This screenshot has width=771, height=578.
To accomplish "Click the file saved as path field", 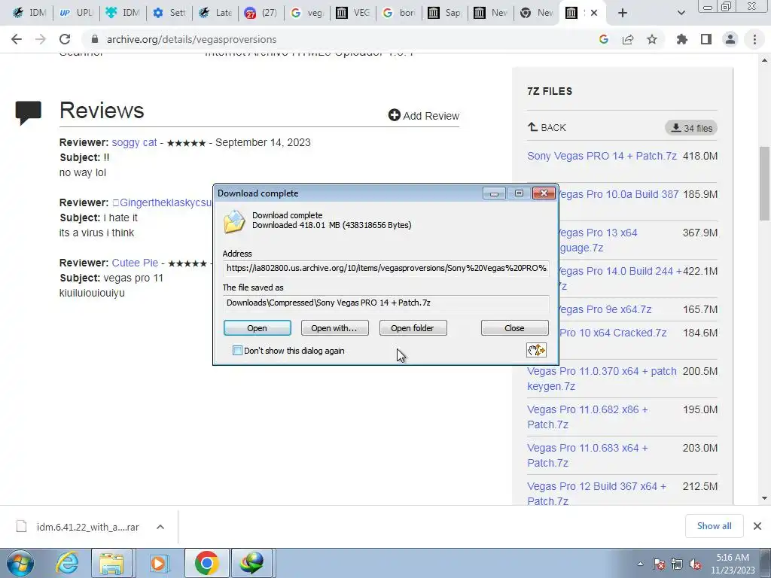I will (x=386, y=303).
